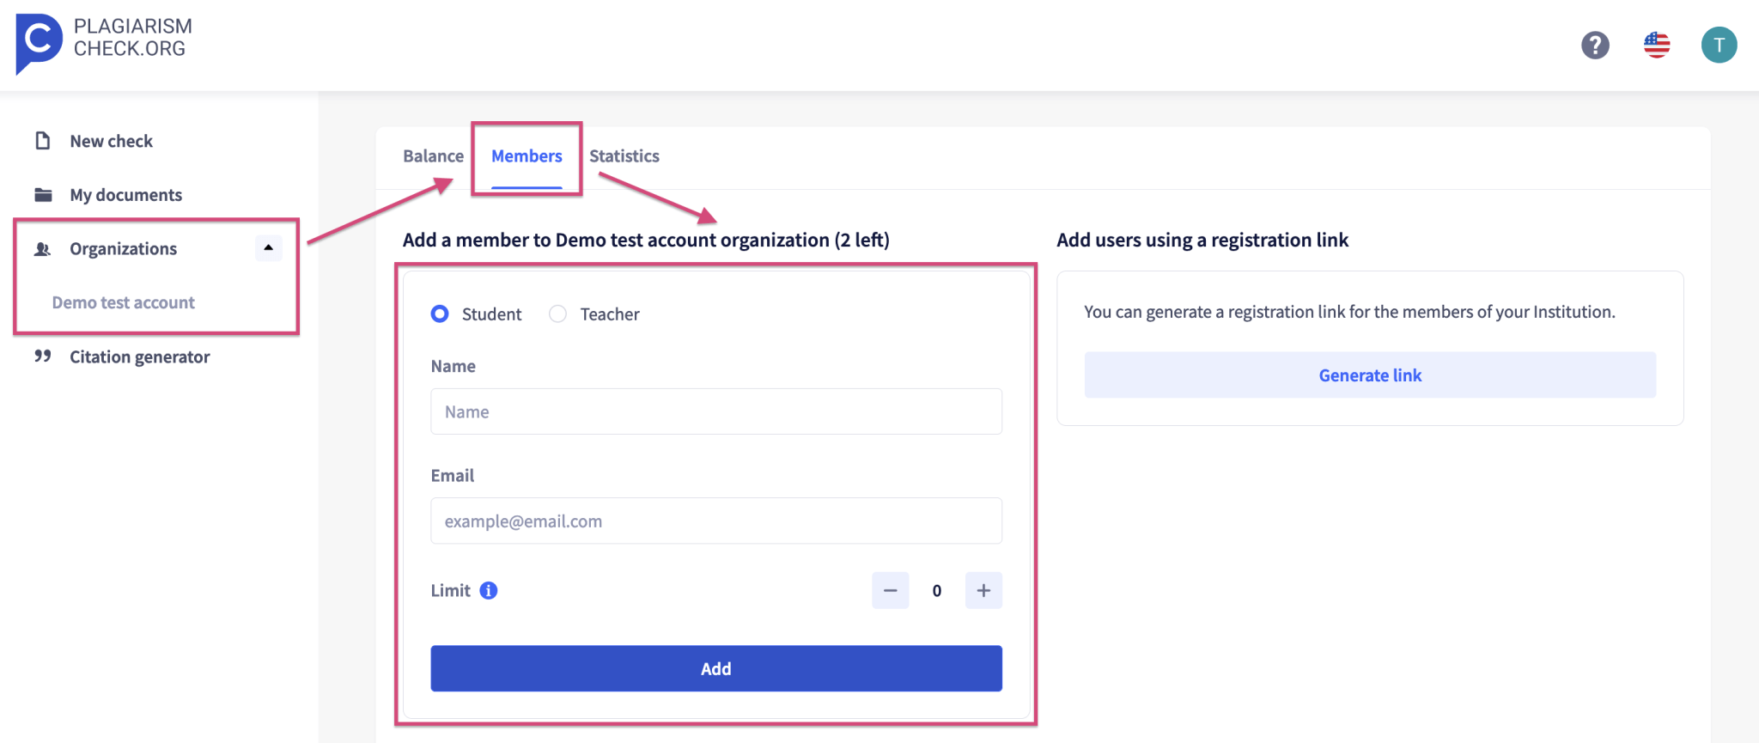Open the help question mark icon
Image resolution: width=1759 pixels, height=743 pixels.
(1595, 45)
